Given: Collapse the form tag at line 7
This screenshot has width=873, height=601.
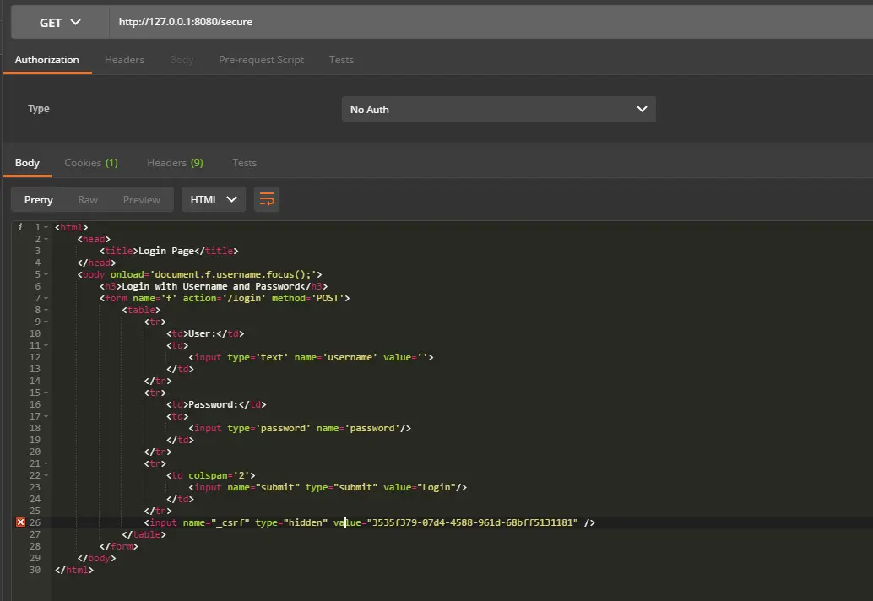Looking at the screenshot, I should click(x=46, y=298).
